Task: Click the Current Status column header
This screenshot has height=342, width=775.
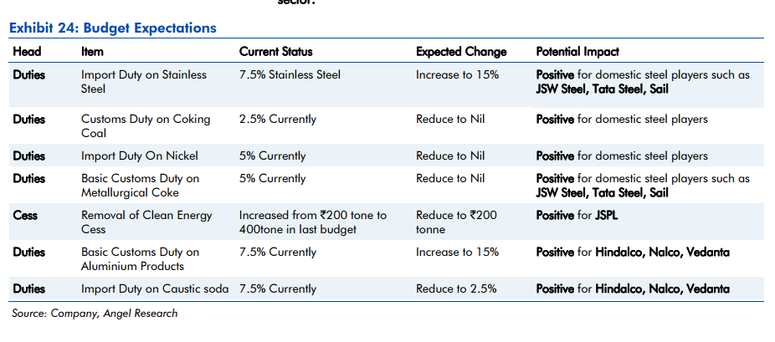Action: coord(276,52)
